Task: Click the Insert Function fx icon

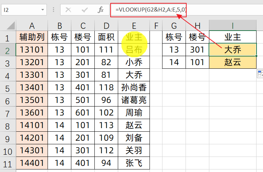Action: tap(101, 10)
